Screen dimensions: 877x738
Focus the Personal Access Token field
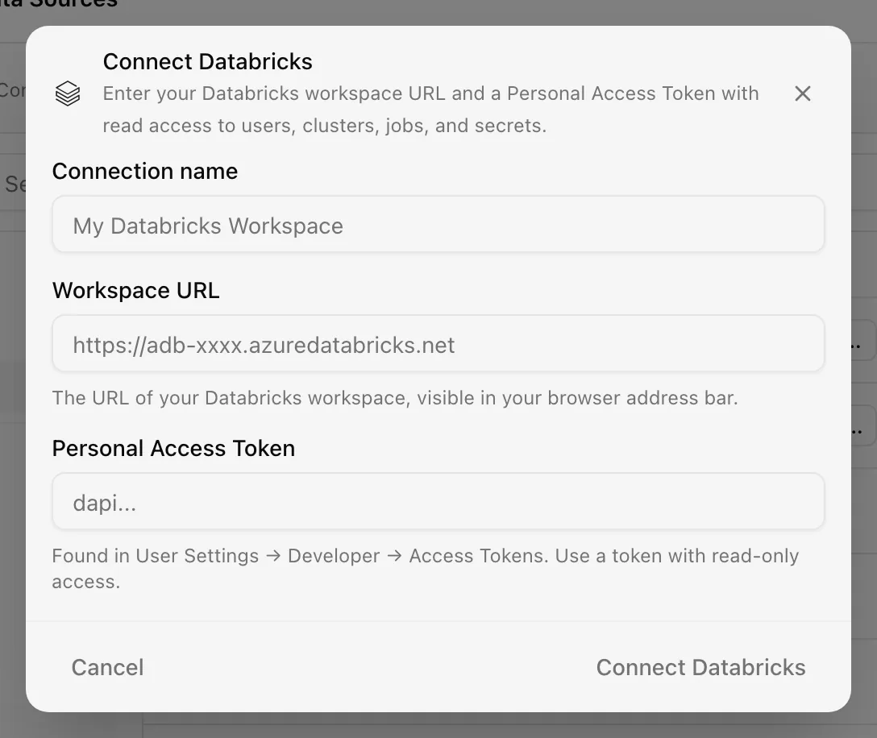(438, 501)
